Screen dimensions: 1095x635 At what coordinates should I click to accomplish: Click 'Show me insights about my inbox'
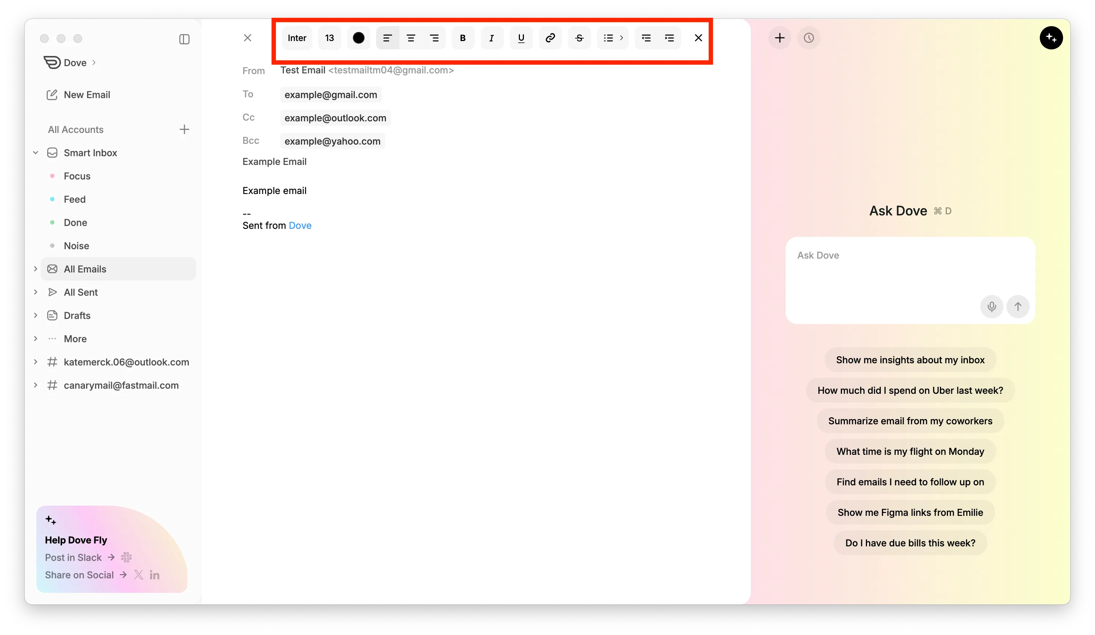[910, 360]
